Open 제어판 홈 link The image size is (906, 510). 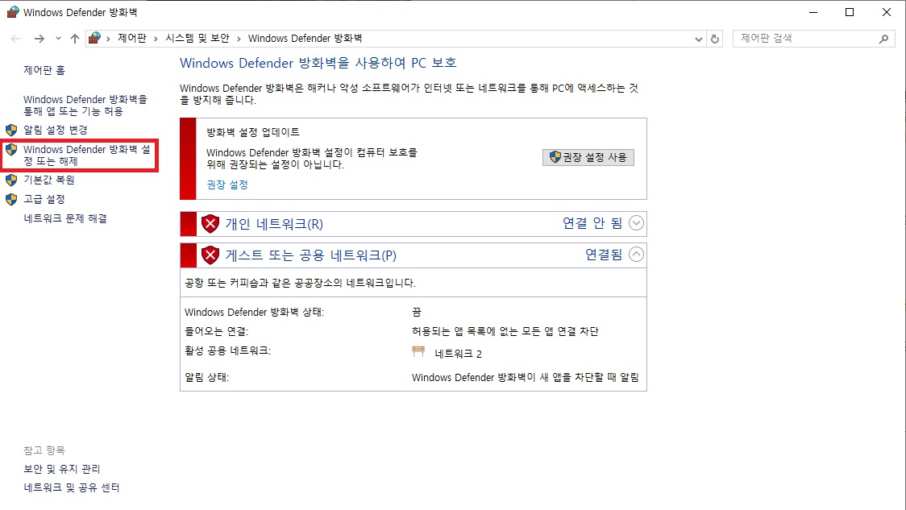44,70
